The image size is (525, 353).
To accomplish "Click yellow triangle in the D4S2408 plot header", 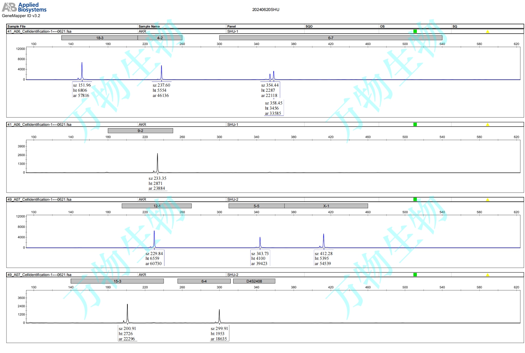I will [487, 275].
